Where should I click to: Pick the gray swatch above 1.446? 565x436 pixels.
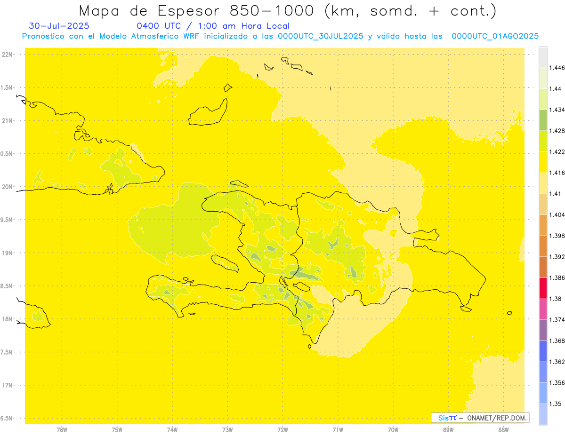click(x=543, y=57)
